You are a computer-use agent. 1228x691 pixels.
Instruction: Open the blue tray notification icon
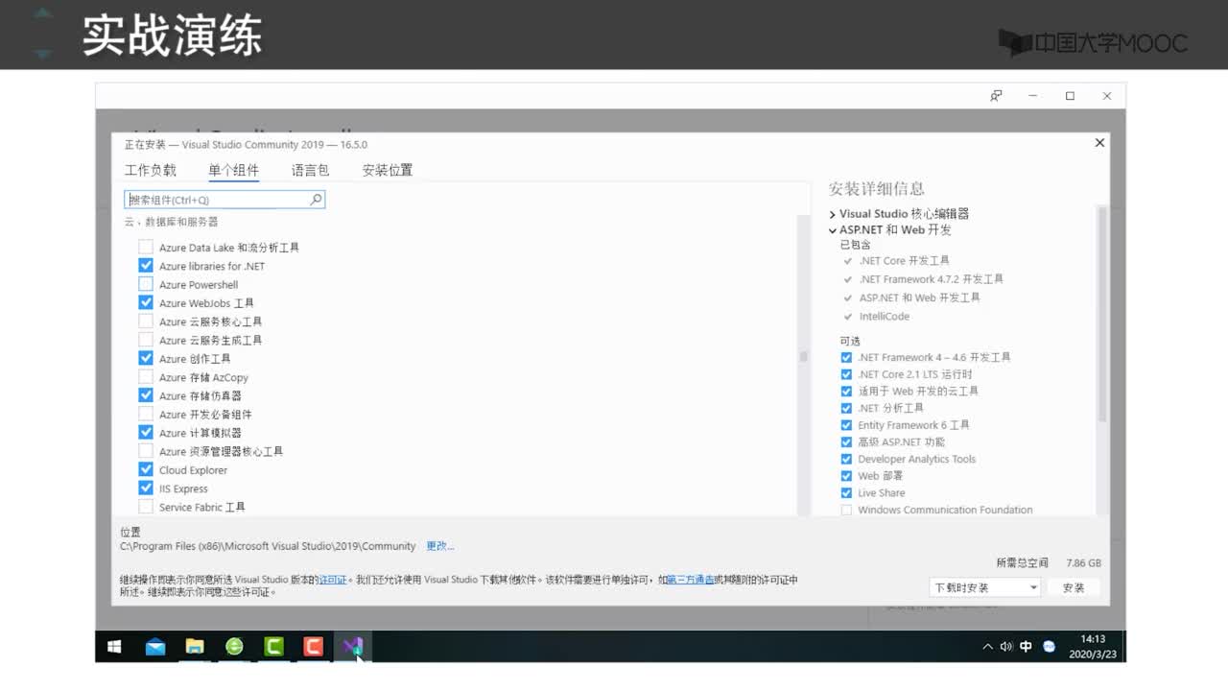coord(1049,647)
